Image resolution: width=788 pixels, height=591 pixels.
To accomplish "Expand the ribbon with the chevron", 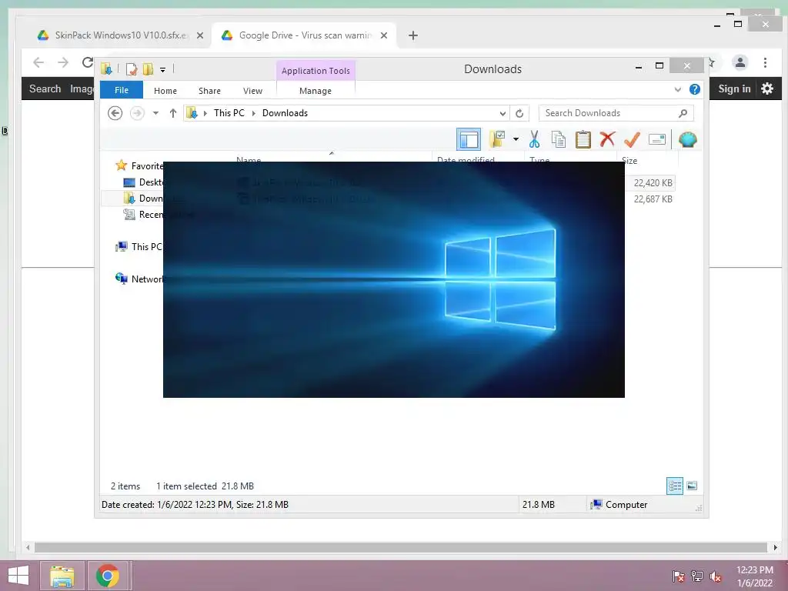I will click(x=677, y=89).
